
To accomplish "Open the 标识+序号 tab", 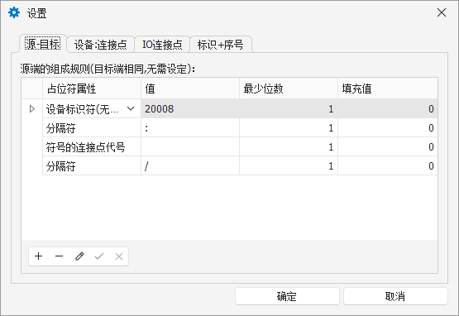I will [x=221, y=45].
